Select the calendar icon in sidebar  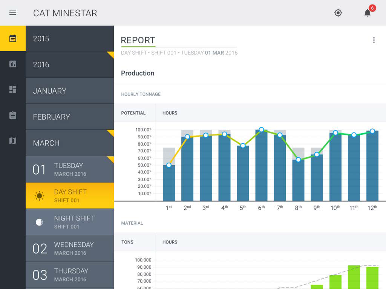13,38
